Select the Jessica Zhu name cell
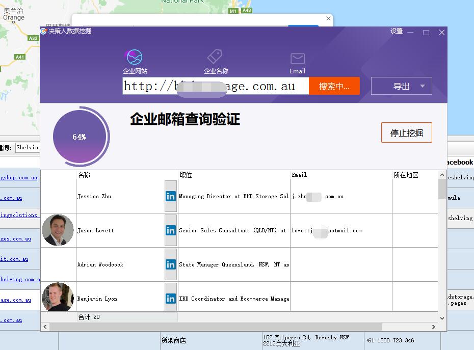 [120, 197]
